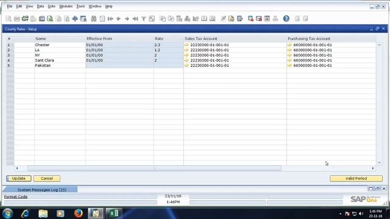Open the Data menu
Viewport: 390px width, 219px height.
click(x=40, y=6)
